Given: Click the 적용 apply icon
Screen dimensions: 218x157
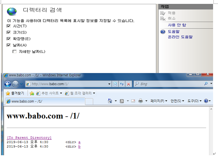Looking at the screenshot, I should click(x=163, y=13).
